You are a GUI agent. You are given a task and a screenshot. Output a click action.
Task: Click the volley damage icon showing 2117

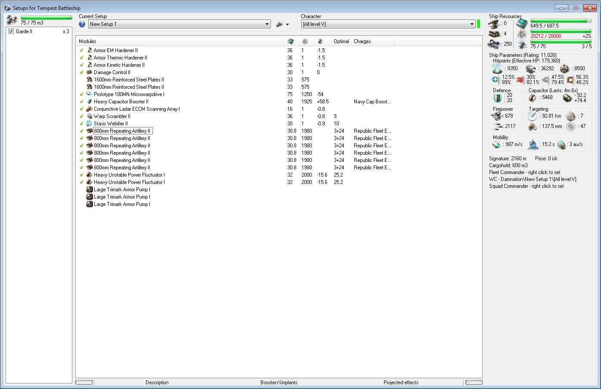[497, 126]
